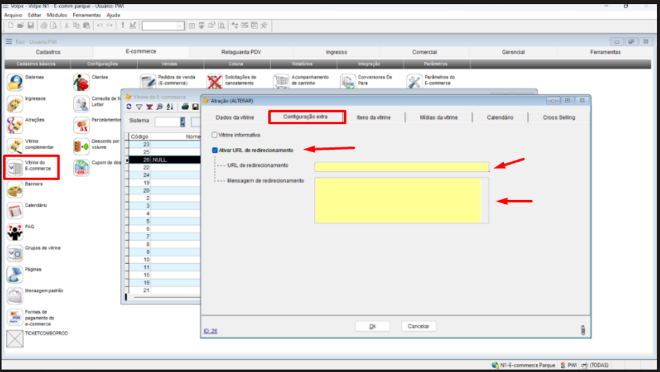This screenshot has width=660, height=372.
Task: Click the Código column header
Action: (140, 137)
